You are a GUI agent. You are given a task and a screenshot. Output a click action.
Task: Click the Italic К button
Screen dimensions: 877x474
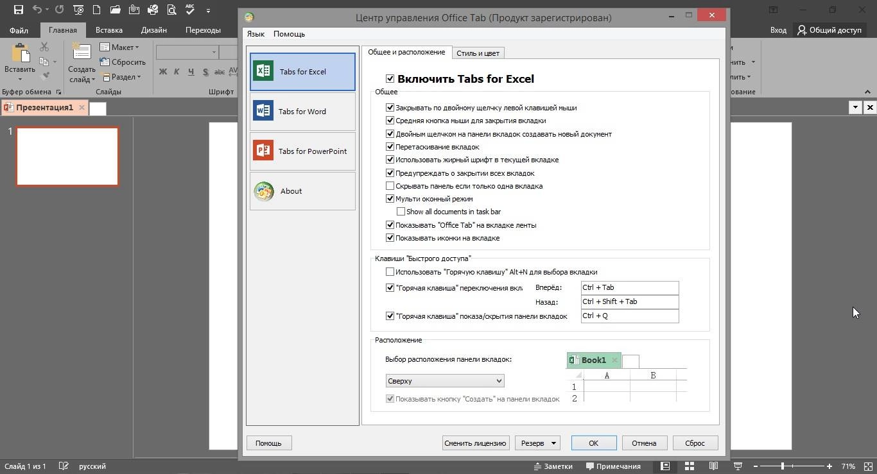pyautogui.click(x=177, y=72)
